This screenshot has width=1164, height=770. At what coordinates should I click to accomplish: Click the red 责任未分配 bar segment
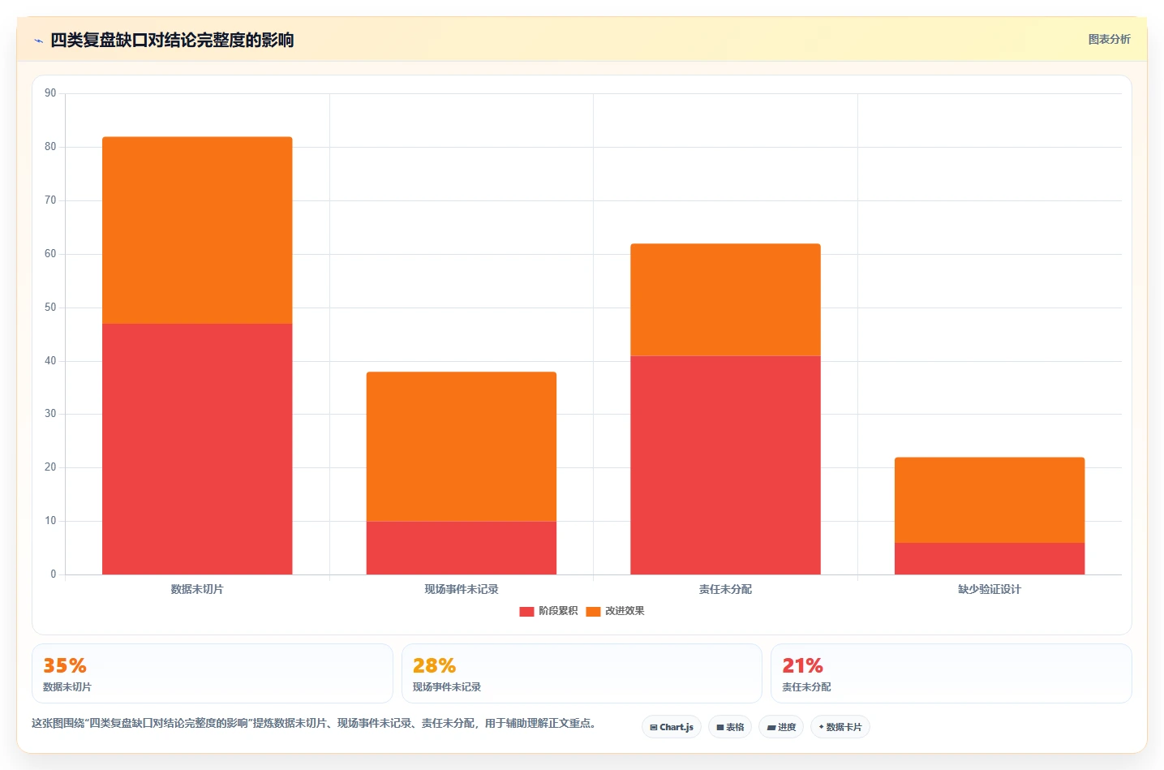tap(725, 465)
